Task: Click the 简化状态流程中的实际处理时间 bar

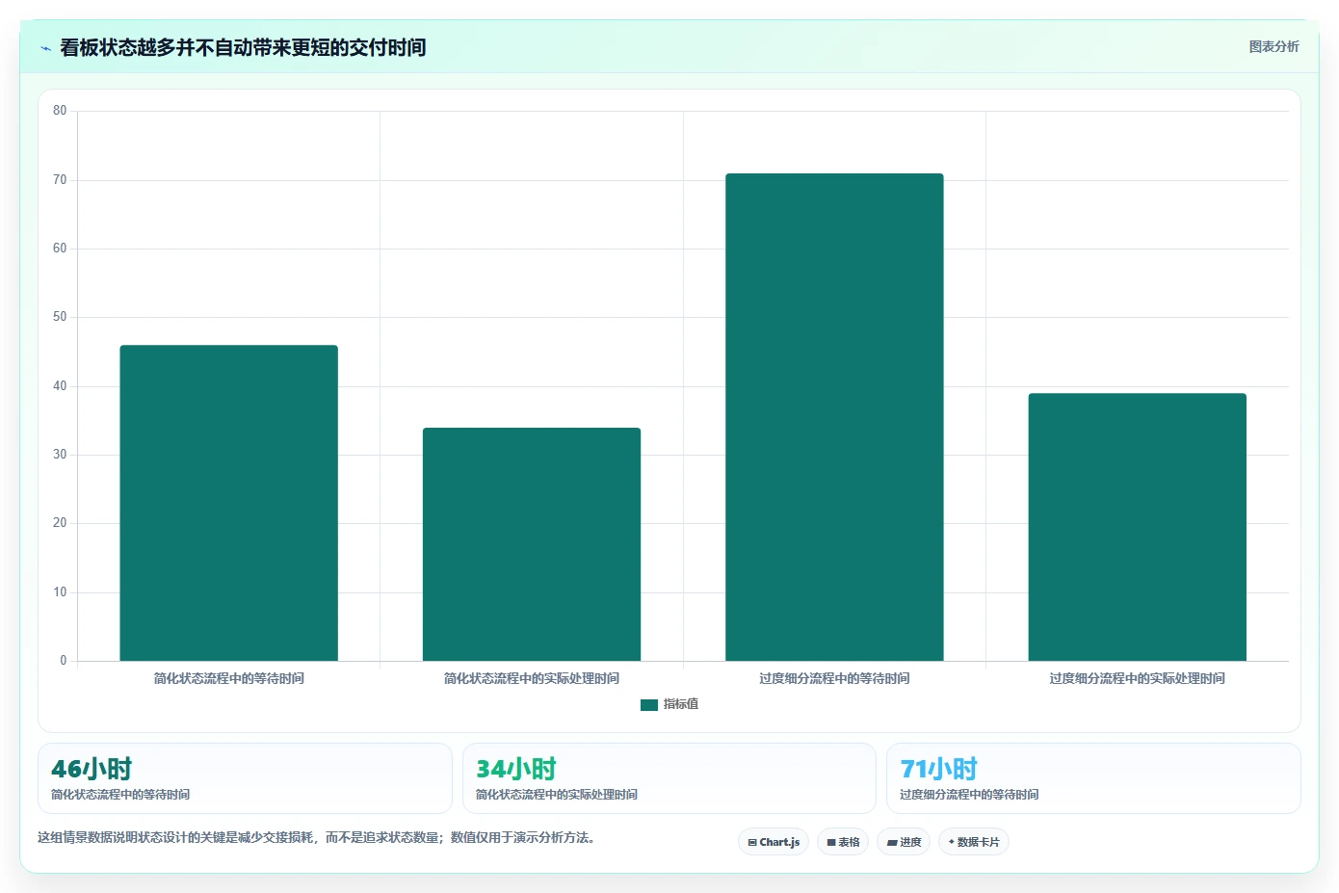Action: pos(532,544)
